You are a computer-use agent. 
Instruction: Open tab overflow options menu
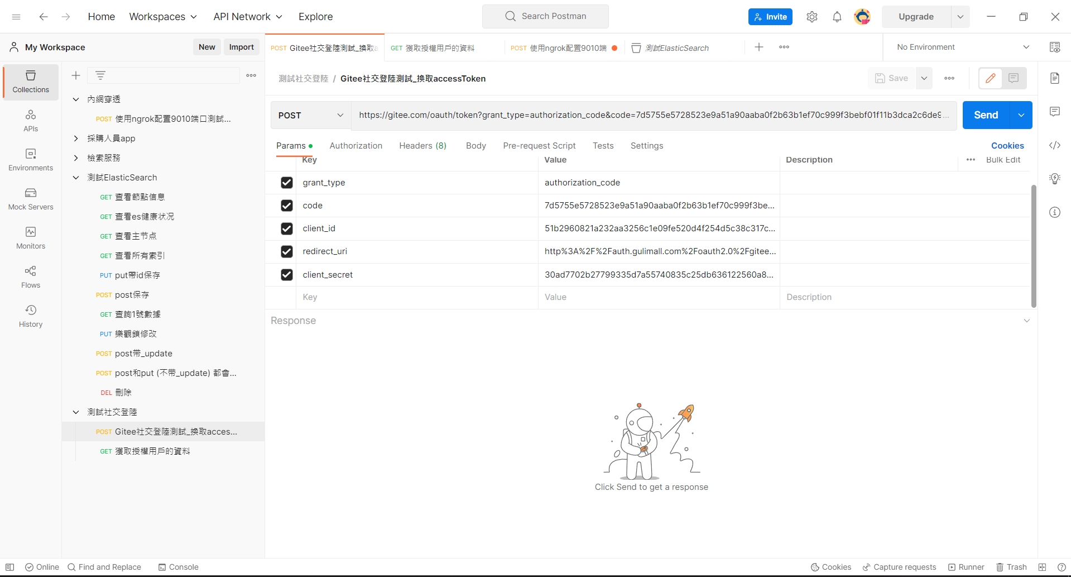click(784, 47)
